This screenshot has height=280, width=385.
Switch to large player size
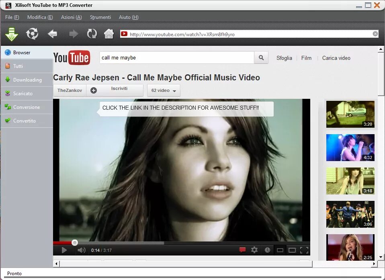pyautogui.click(x=292, y=250)
